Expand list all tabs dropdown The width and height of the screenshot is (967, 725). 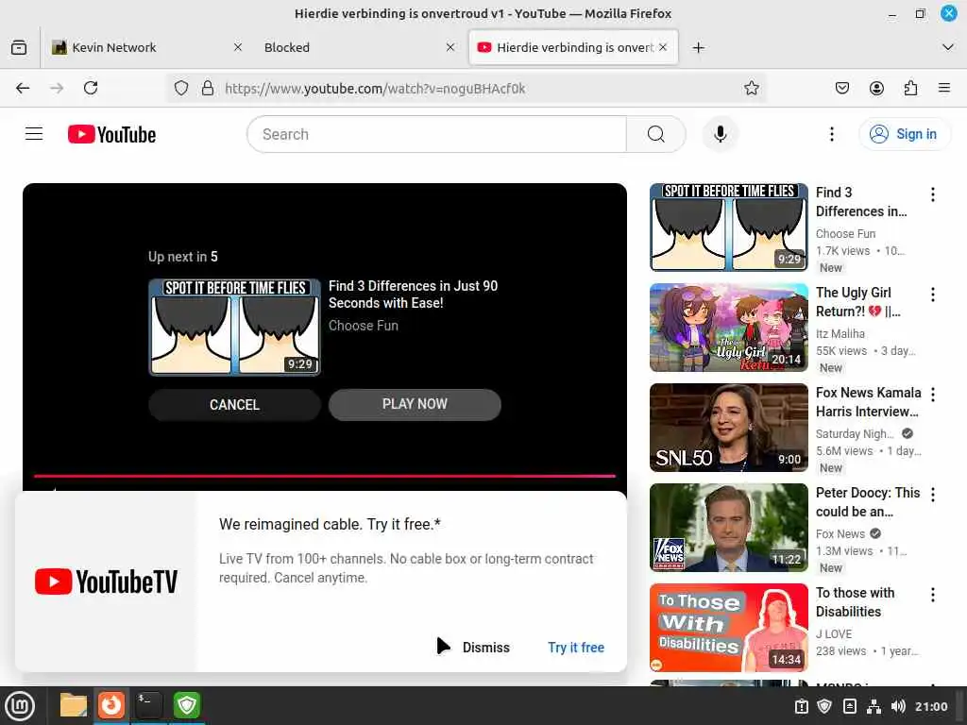948,47
